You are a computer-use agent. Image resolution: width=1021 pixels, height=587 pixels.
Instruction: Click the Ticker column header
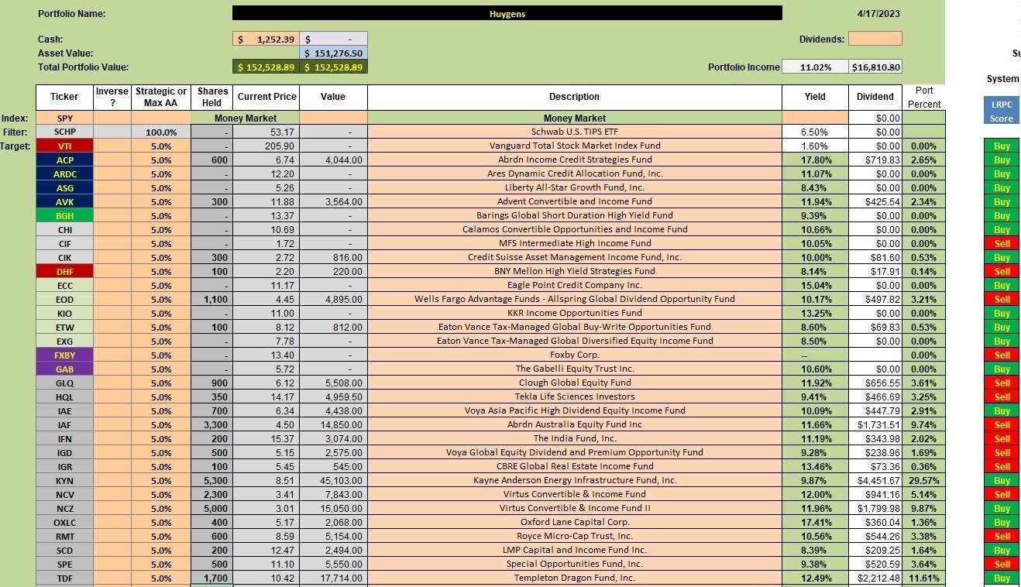click(64, 97)
